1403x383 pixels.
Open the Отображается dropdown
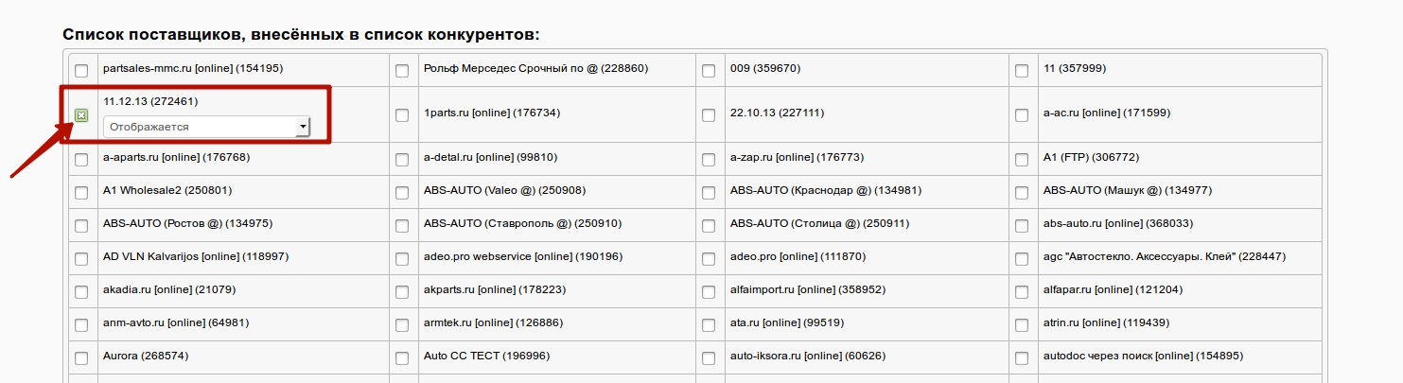pos(206,127)
